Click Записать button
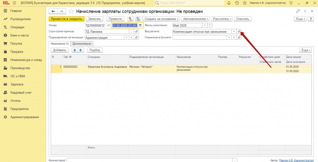 (94, 19)
